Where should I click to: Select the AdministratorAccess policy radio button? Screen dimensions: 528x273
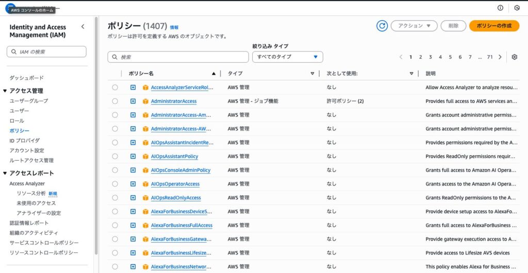(x=115, y=101)
